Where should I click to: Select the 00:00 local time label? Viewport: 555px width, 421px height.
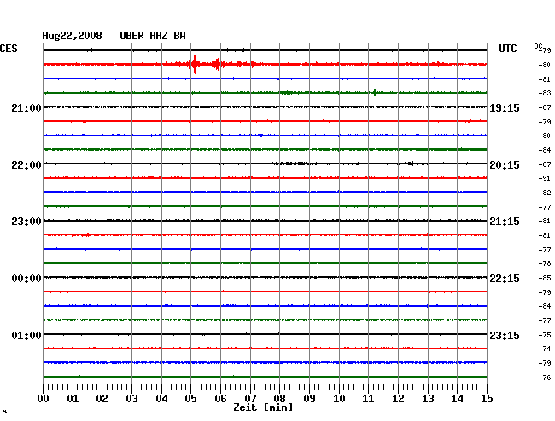coord(26,279)
